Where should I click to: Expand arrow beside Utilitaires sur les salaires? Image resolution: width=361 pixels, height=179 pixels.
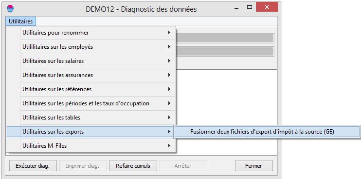(x=169, y=61)
